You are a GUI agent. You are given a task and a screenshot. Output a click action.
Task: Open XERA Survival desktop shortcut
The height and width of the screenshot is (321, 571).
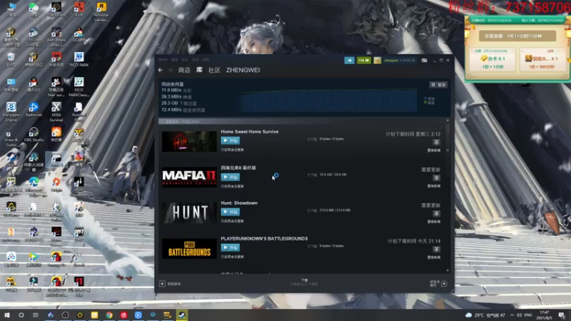pyautogui.click(x=56, y=111)
